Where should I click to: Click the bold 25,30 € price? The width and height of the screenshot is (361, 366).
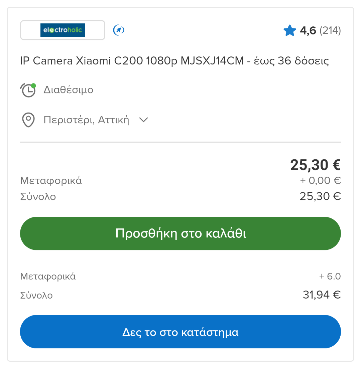[315, 164]
